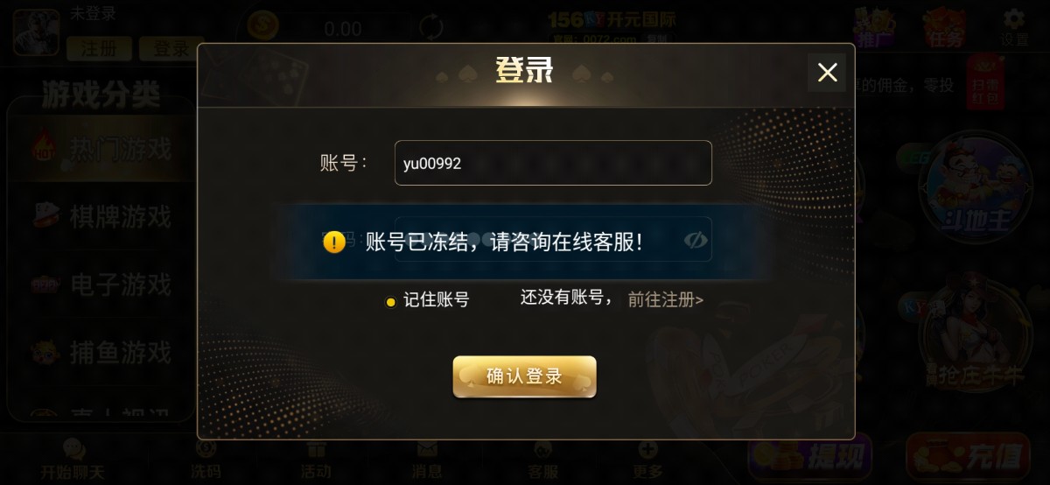Expand 更多 plus icon in bottom bar

[x=648, y=460]
